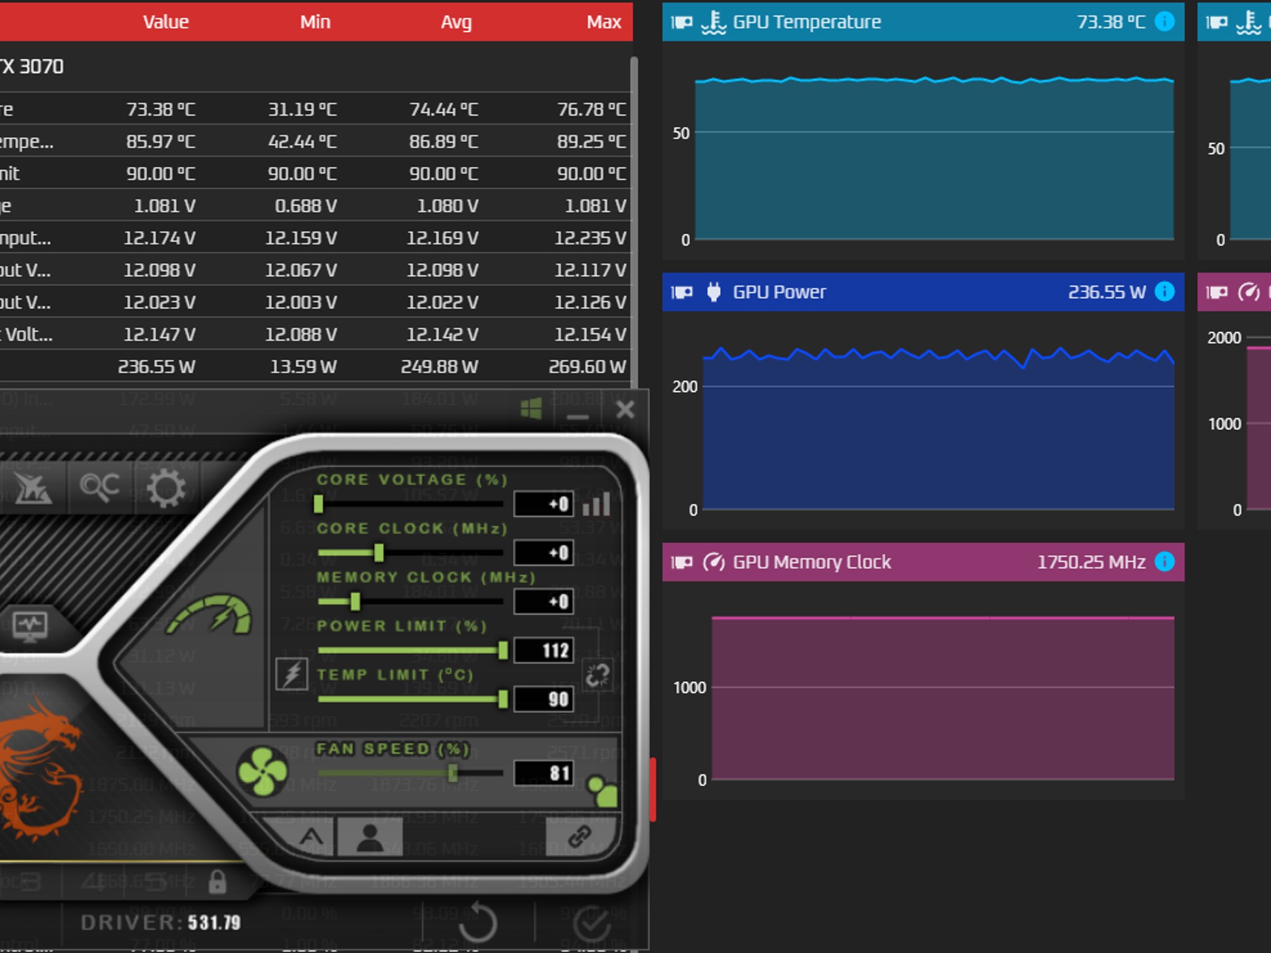Screen dimensions: 1271x953
Task: Open the hardware monitor graph icon
Action: pyautogui.click(x=30, y=625)
